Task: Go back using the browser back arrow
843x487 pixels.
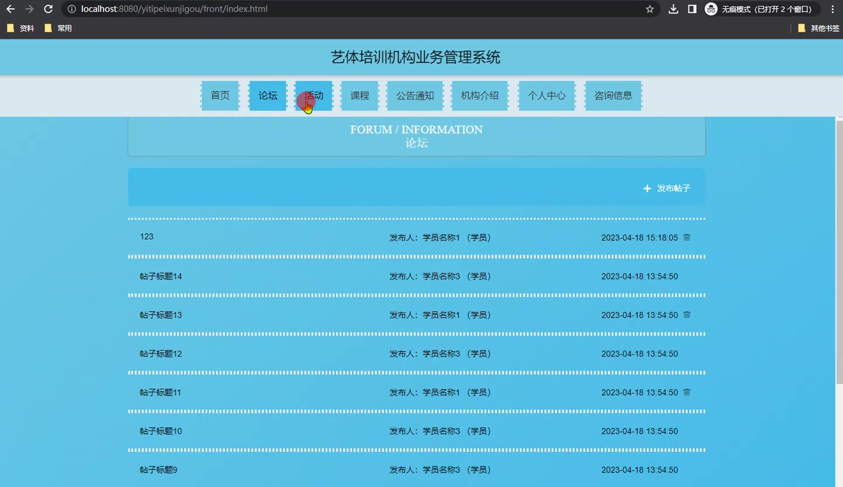Action: tap(11, 9)
